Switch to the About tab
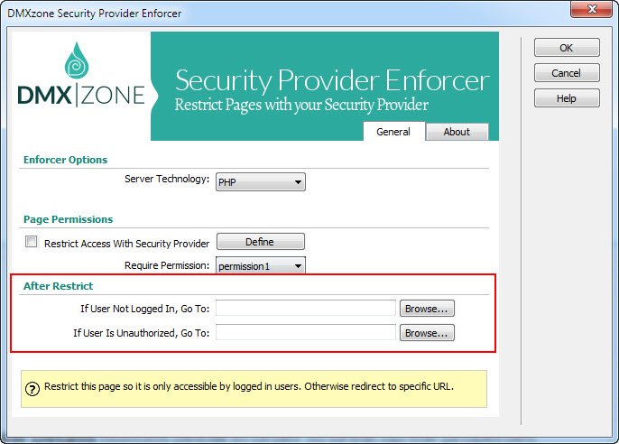Image resolution: width=619 pixels, height=444 pixels. (x=457, y=132)
